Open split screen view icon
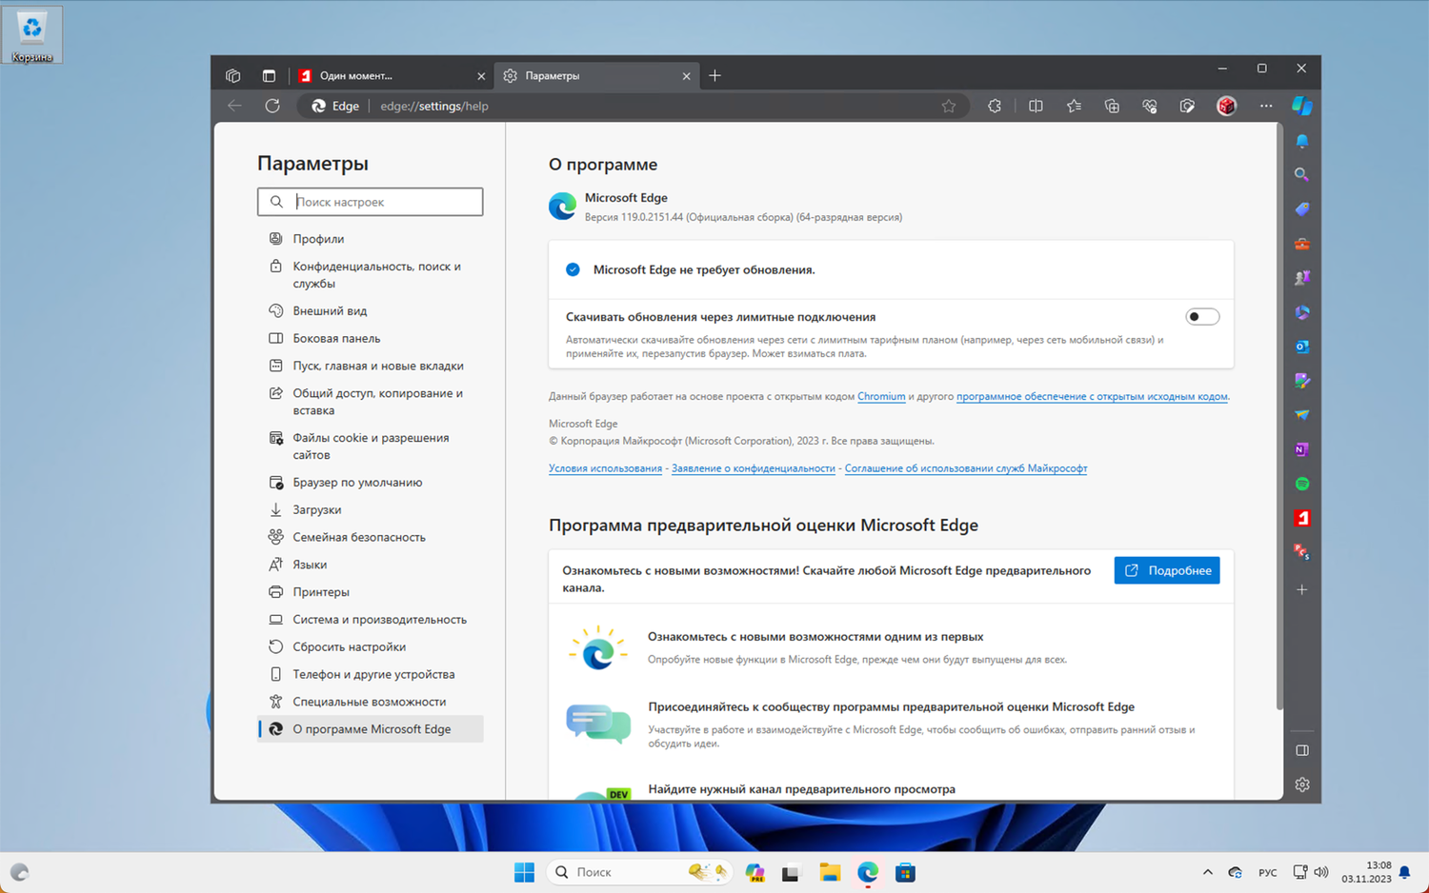Viewport: 1429px width, 893px height. tap(1036, 106)
